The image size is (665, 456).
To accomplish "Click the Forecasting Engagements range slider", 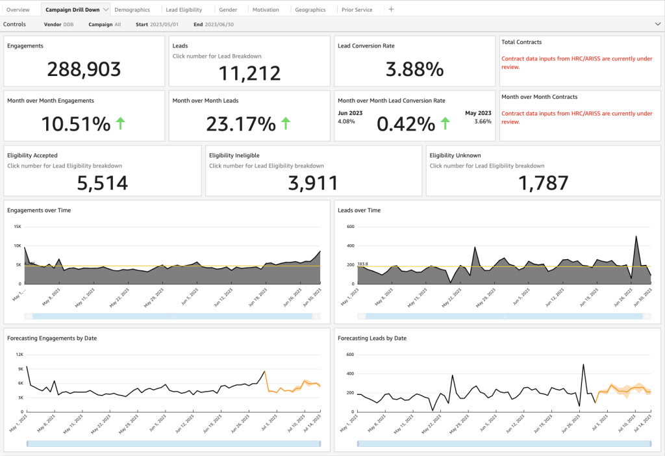I will tap(173, 444).
